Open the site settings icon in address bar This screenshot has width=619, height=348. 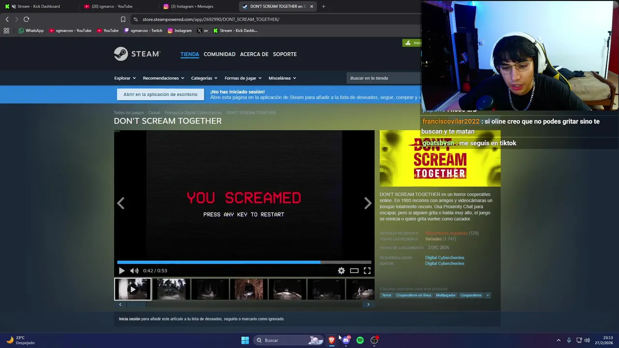tap(135, 19)
